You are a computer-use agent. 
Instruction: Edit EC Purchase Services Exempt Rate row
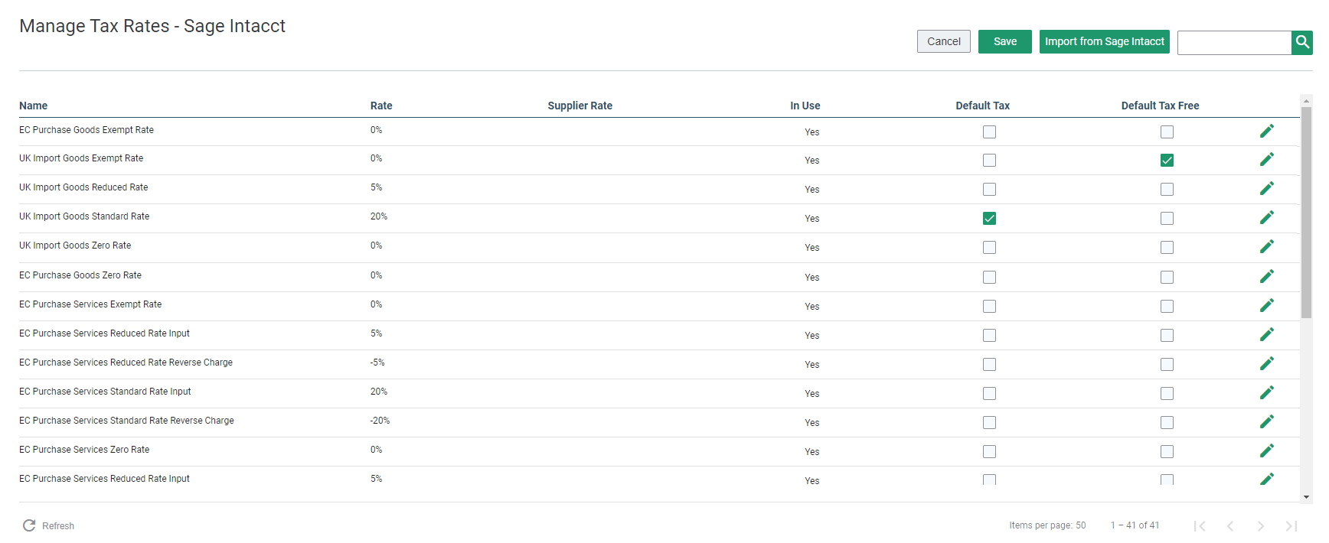pos(1266,306)
